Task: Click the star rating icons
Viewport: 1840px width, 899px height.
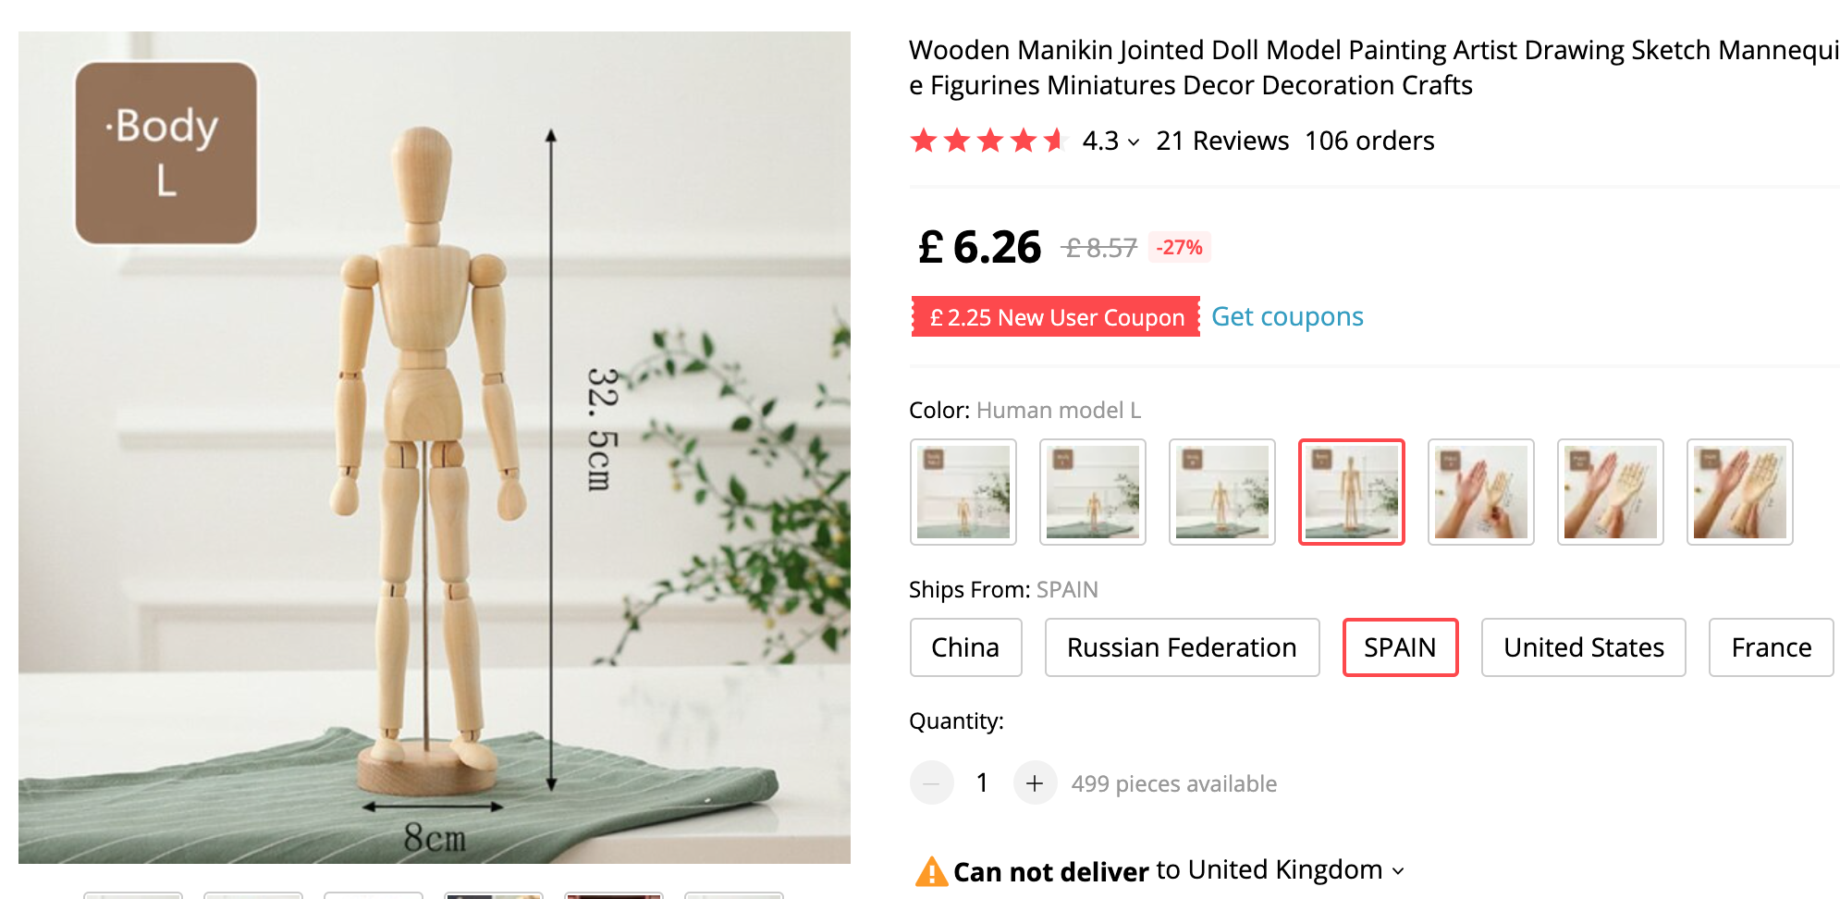Action: pyautogui.click(x=987, y=141)
